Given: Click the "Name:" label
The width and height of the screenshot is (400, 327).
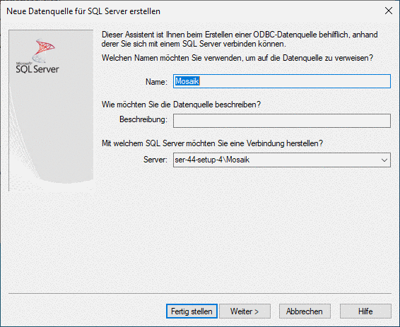Looking at the screenshot, I should (x=156, y=82).
